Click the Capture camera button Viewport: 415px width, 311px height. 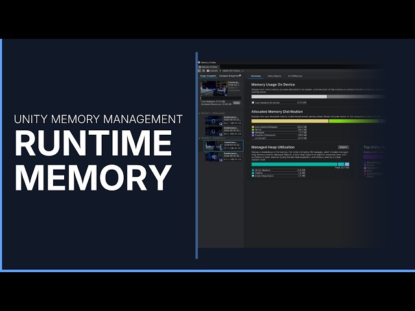[x=212, y=71]
